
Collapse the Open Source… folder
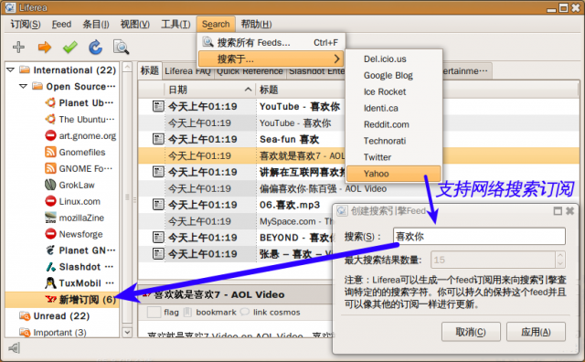pos(23,86)
